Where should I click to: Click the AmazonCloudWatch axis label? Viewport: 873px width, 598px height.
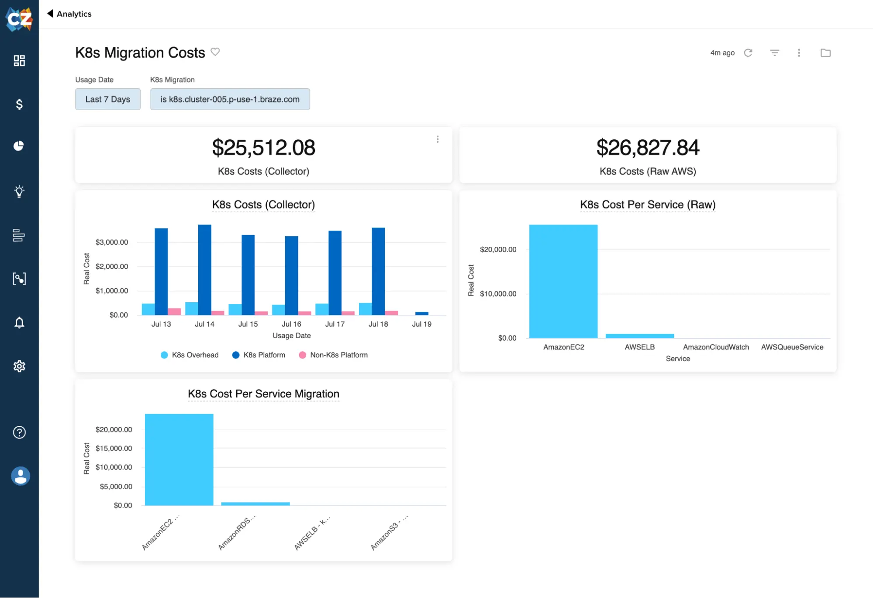pos(716,347)
